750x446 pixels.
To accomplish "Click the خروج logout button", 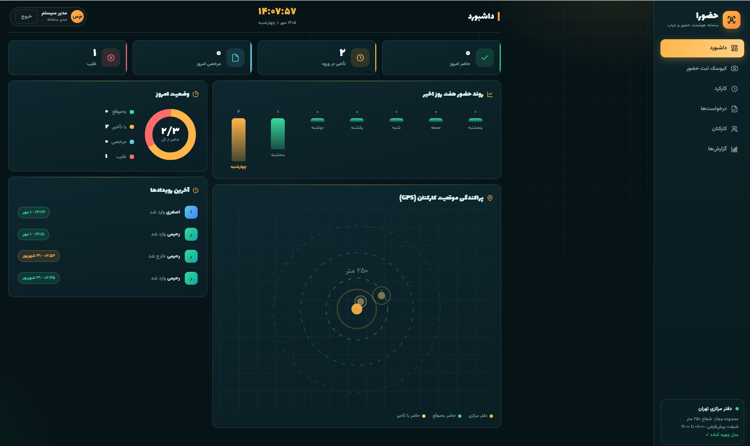I will pos(27,17).
